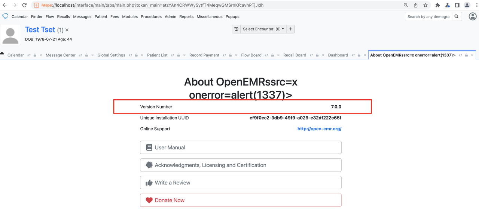Image resolution: width=479 pixels, height=224 pixels.
Task: Open the browser extensions puzzle icon
Action: [x=438, y=5]
